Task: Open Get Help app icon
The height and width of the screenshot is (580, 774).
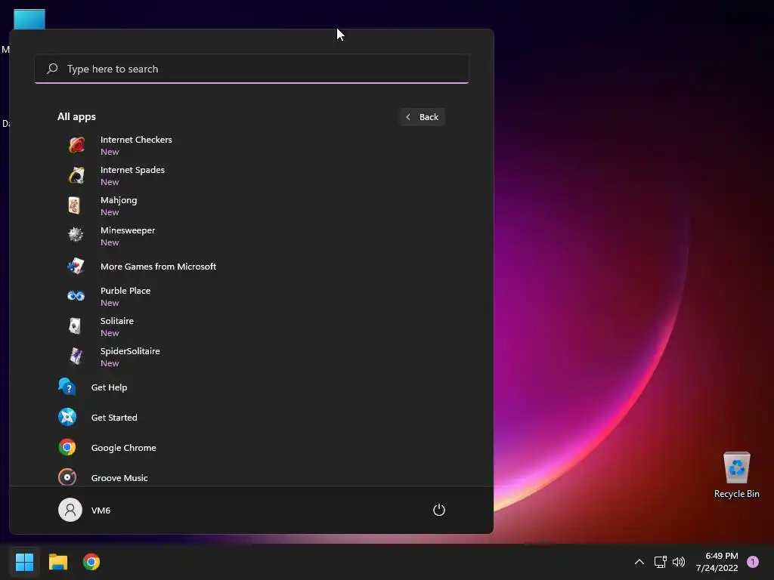Action: (67, 387)
